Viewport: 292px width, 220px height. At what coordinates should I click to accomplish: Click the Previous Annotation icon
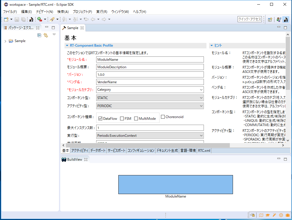75,19
